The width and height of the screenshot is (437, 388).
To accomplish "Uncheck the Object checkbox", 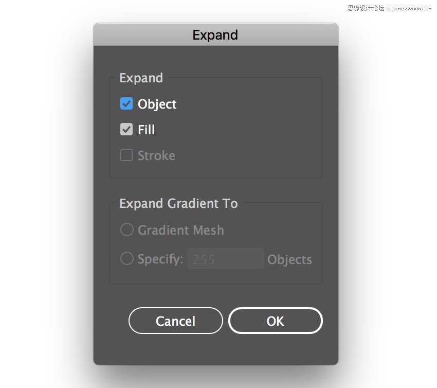I will click(x=126, y=104).
